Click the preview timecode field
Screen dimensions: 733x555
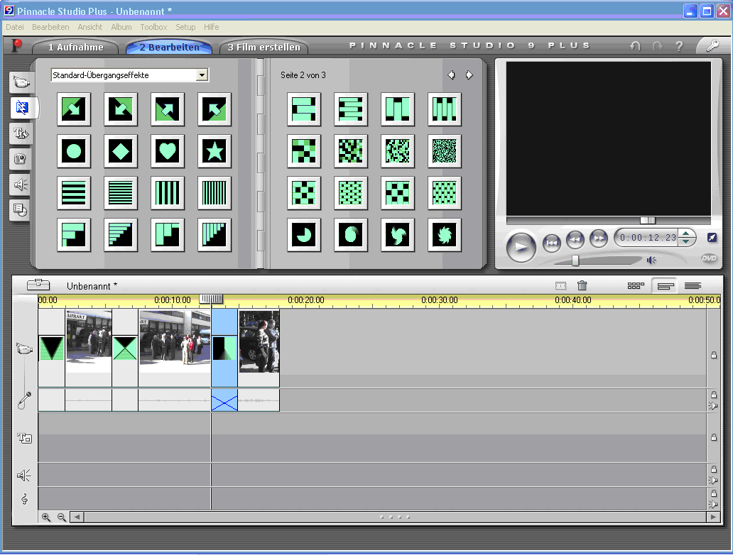[648, 237]
